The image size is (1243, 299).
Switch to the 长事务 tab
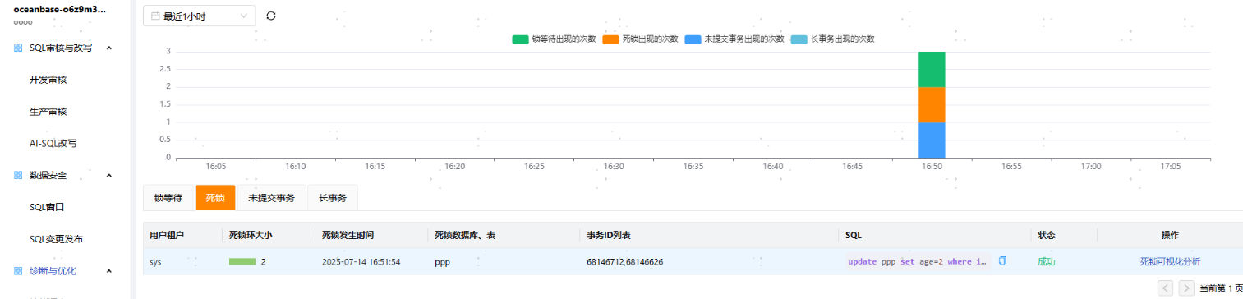click(x=333, y=197)
